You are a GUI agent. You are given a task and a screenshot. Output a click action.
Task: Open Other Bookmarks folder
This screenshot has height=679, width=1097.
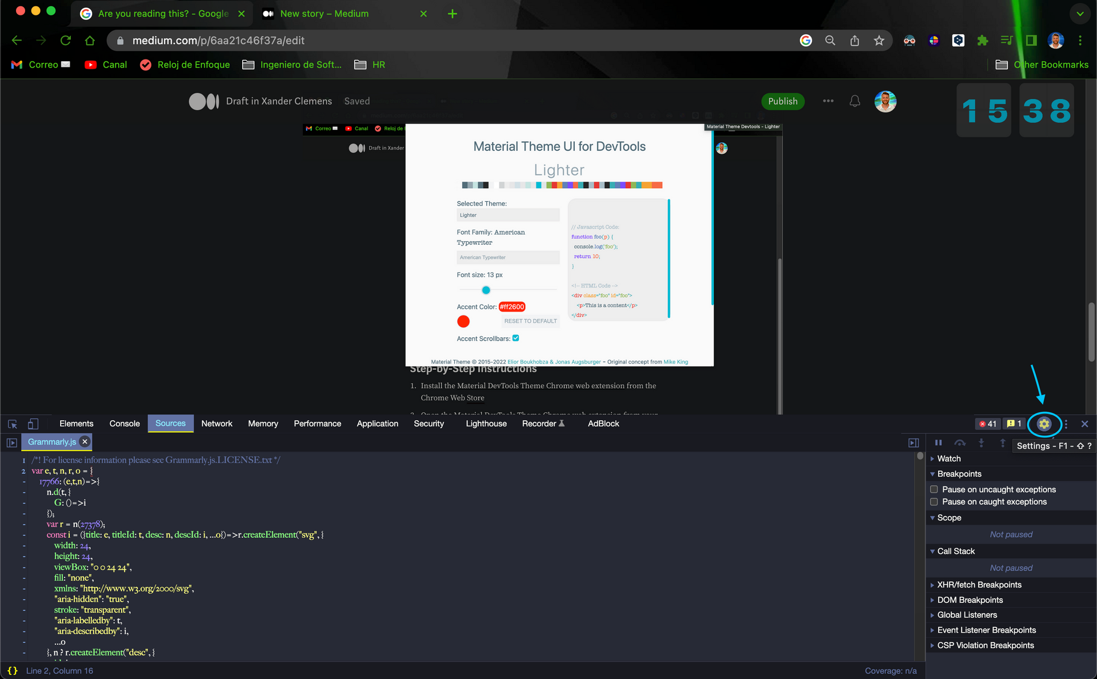[x=1042, y=65]
